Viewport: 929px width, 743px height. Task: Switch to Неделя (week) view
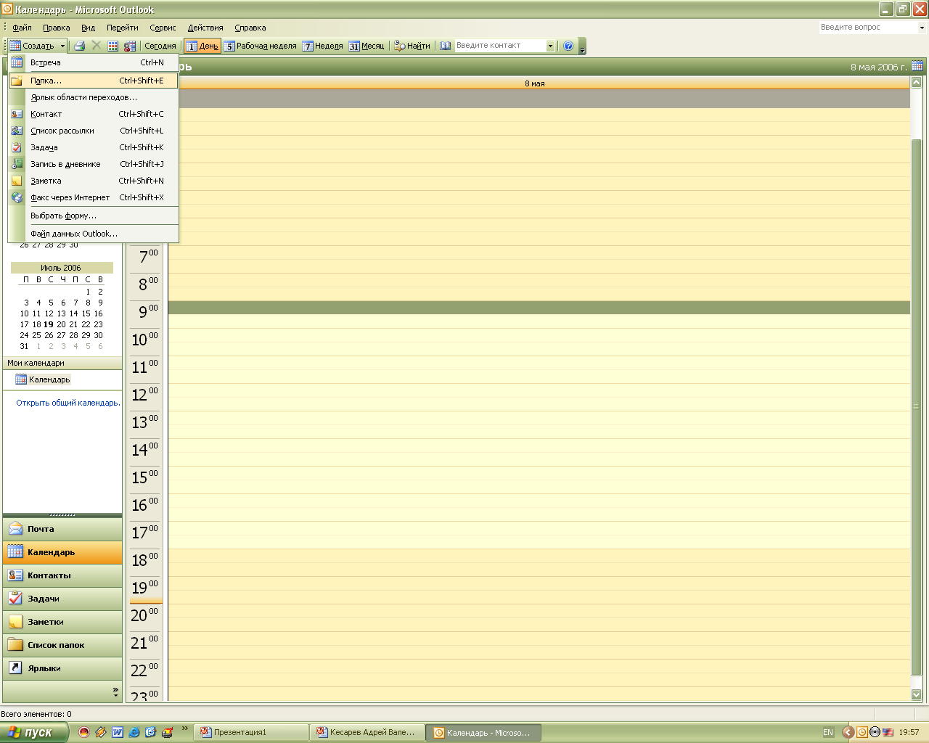click(323, 46)
